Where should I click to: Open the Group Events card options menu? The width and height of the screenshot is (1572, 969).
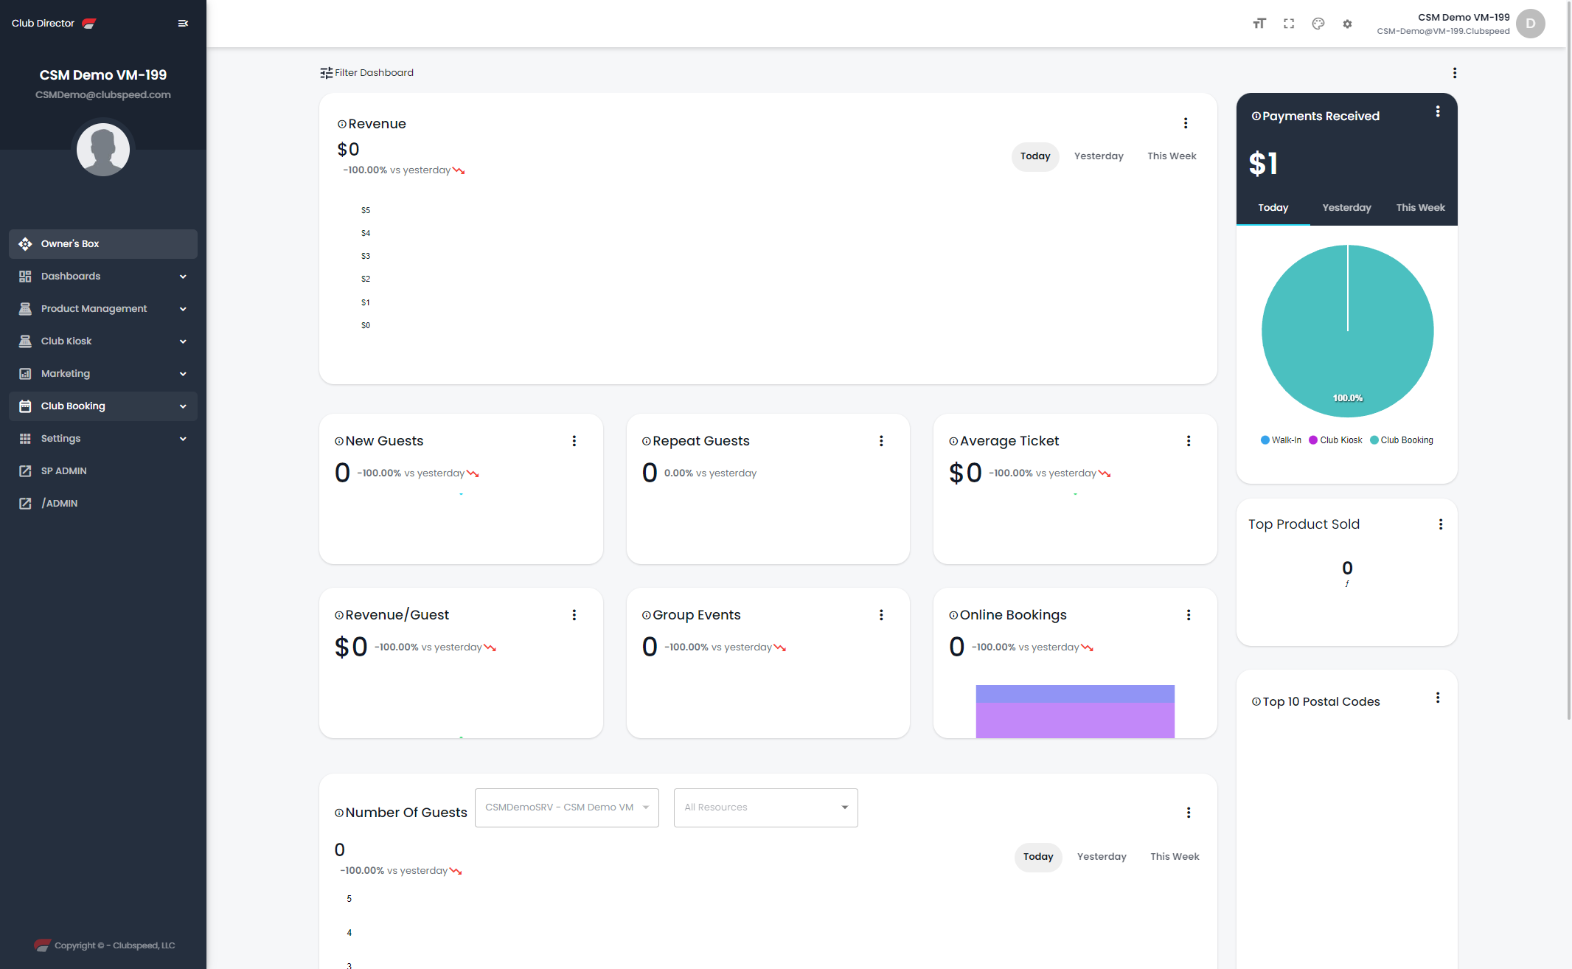click(881, 615)
